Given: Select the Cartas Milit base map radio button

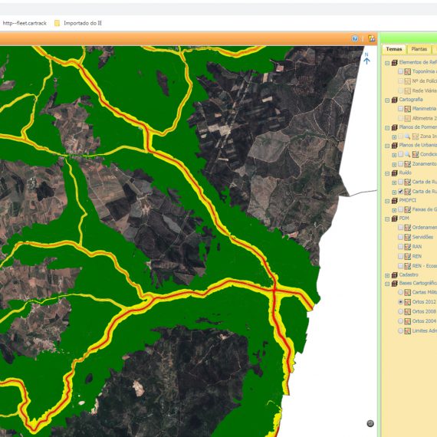Looking at the screenshot, I should point(400,292).
